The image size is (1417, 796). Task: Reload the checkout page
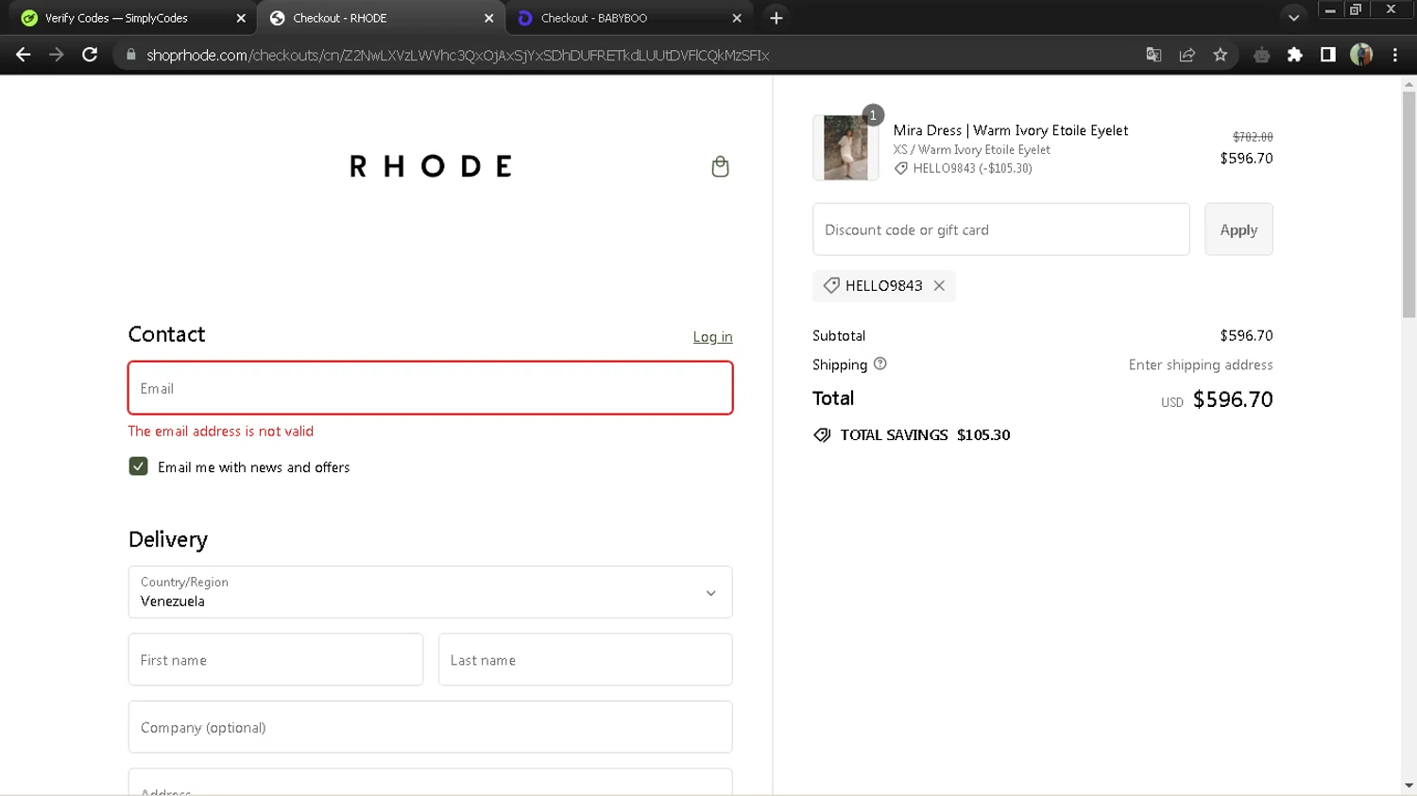[90, 55]
